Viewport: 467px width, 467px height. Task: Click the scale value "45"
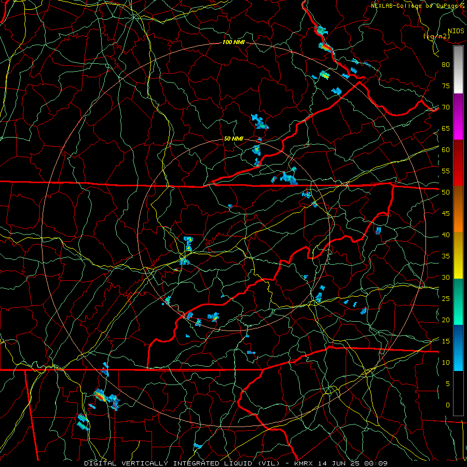pyautogui.click(x=446, y=214)
